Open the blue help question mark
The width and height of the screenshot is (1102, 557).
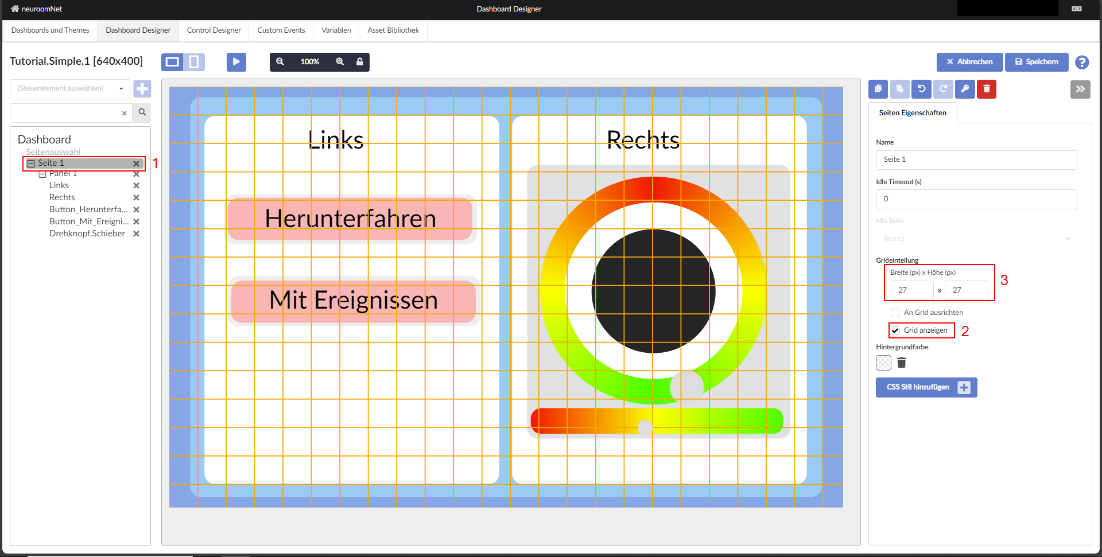1082,63
